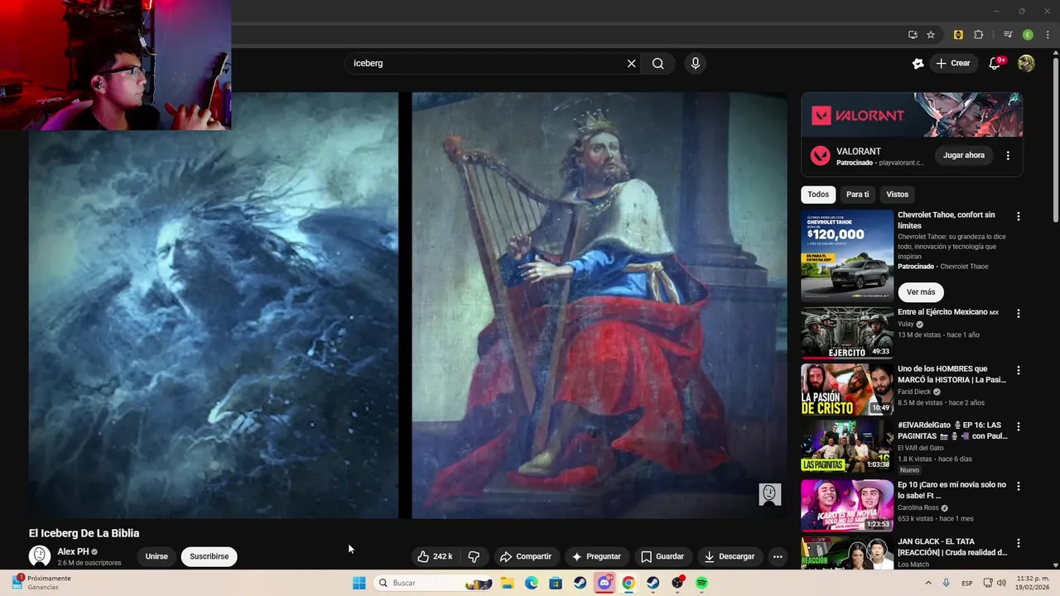Click the El Iceberg De La Biblia title
1060x596 pixels.
(84, 533)
